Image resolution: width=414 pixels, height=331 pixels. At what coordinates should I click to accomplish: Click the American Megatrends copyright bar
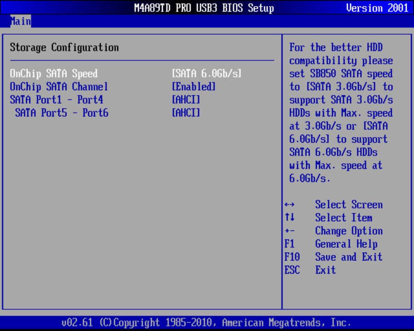click(207, 322)
